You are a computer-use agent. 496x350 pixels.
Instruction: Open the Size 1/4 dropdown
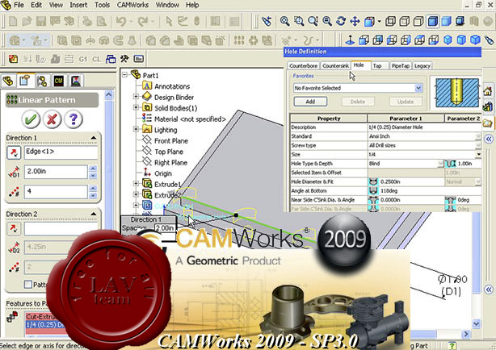click(478, 155)
